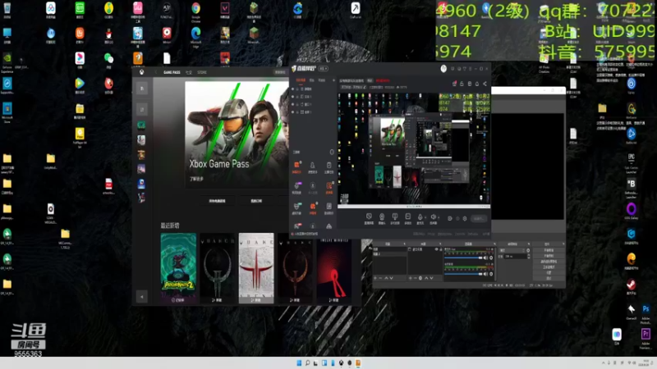Click Windows Start button on taskbar
Image resolution: width=657 pixels, height=369 pixels.
click(x=299, y=362)
